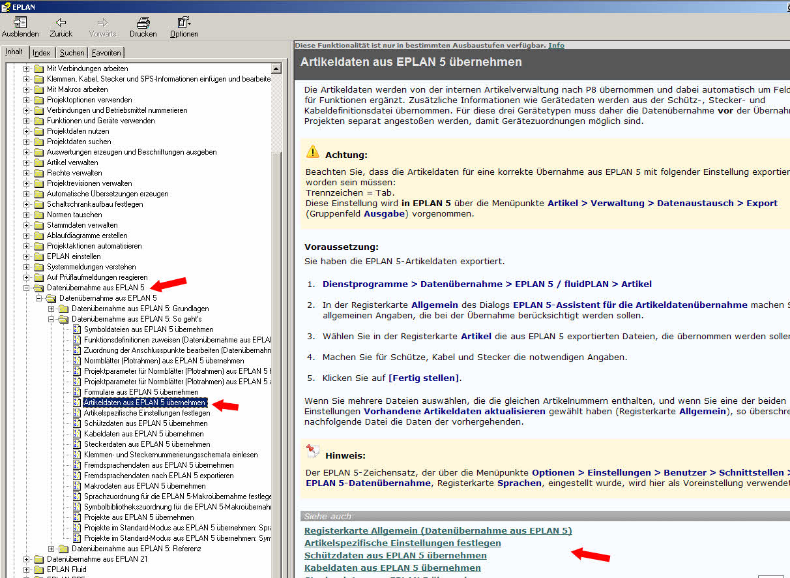Screen dimensions: 790x578
Task: Click folder icon of Datenübernahme aus EPLAN 21
Action: [x=38, y=559]
